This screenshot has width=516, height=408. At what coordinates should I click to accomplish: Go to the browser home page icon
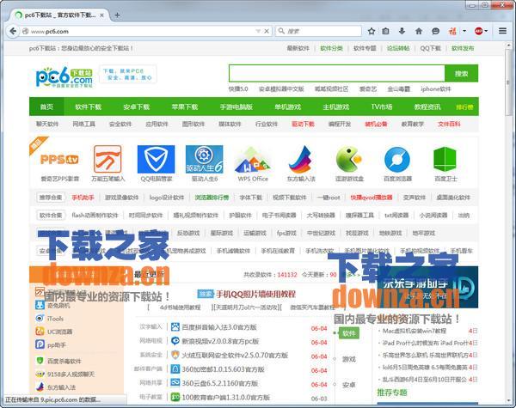419,31
